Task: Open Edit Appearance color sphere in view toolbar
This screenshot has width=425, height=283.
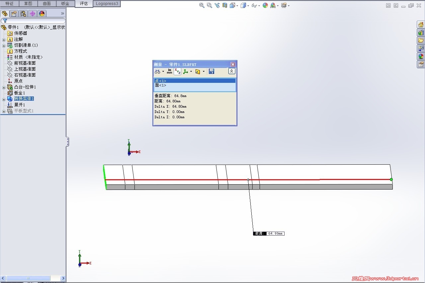Action: [x=265, y=5]
